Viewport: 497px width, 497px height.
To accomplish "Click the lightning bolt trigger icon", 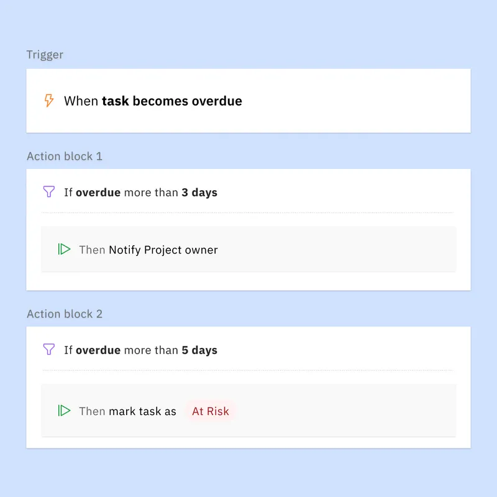I will point(49,101).
